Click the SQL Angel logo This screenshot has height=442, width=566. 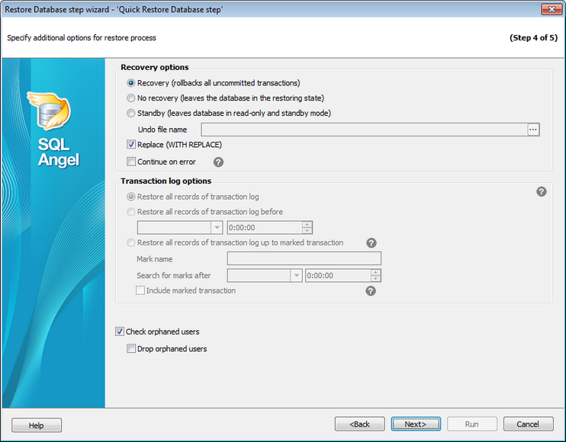tap(53, 129)
